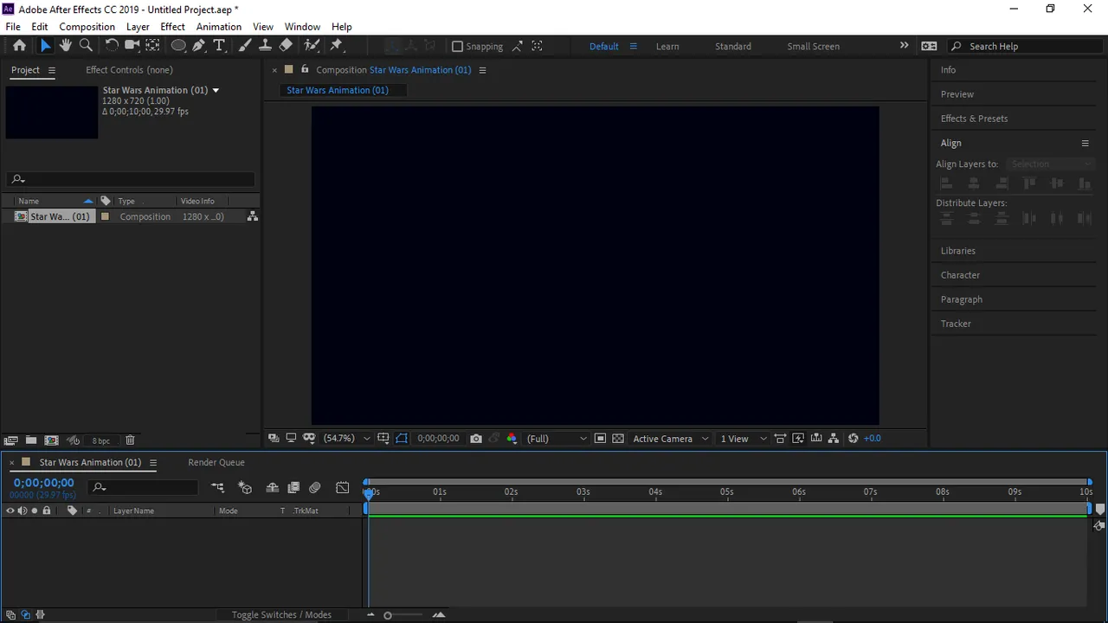Toggle Transparency Grid in viewer
Viewport: 1108px width, 623px height.
(x=618, y=439)
